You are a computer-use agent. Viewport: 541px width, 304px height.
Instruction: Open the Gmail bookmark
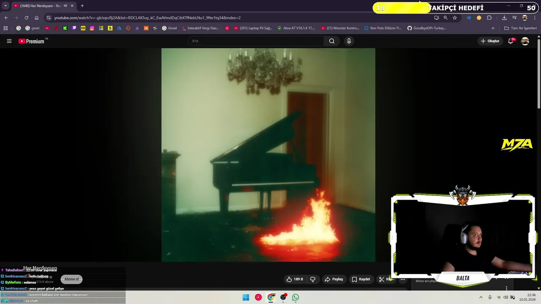click(x=169, y=28)
